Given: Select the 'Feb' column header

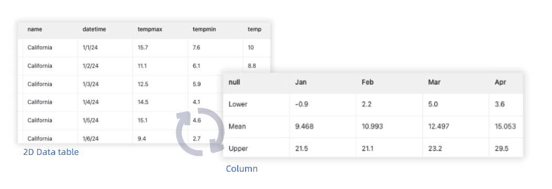Looking at the screenshot, I should (367, 83).
